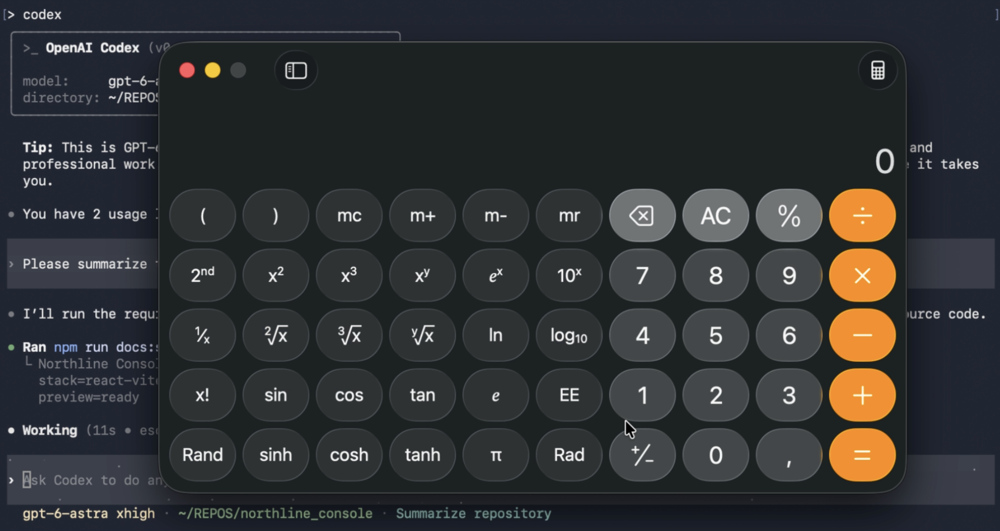This screenshot has width=1000, height=531.
Task: Select the plus operator
Action: [862, 396]
